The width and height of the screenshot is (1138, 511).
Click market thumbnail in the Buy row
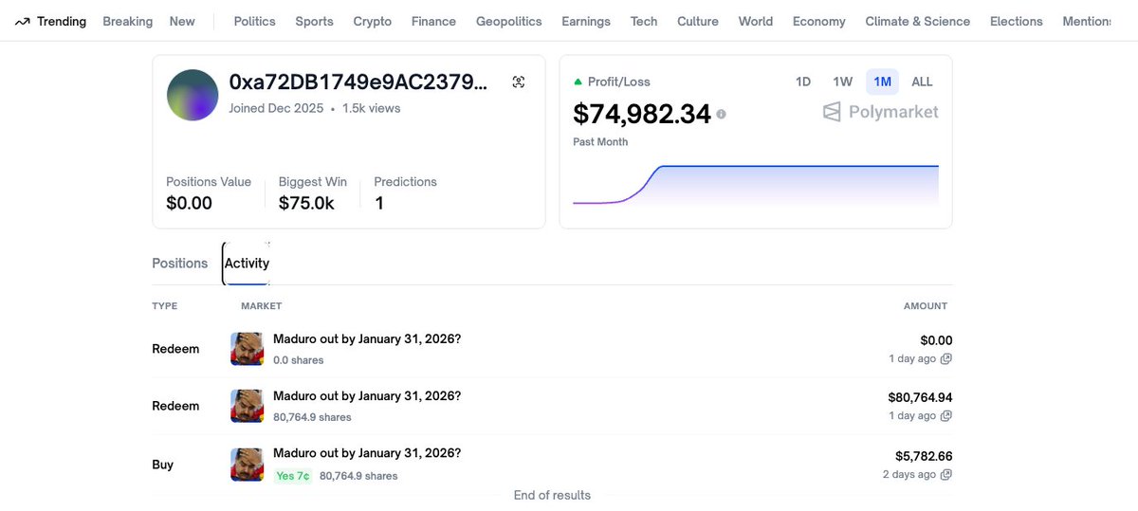[247, 465]
